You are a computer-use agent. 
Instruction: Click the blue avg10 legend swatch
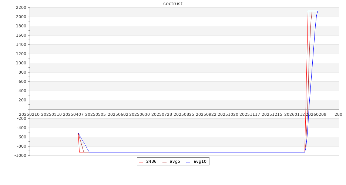click(188, 162)
